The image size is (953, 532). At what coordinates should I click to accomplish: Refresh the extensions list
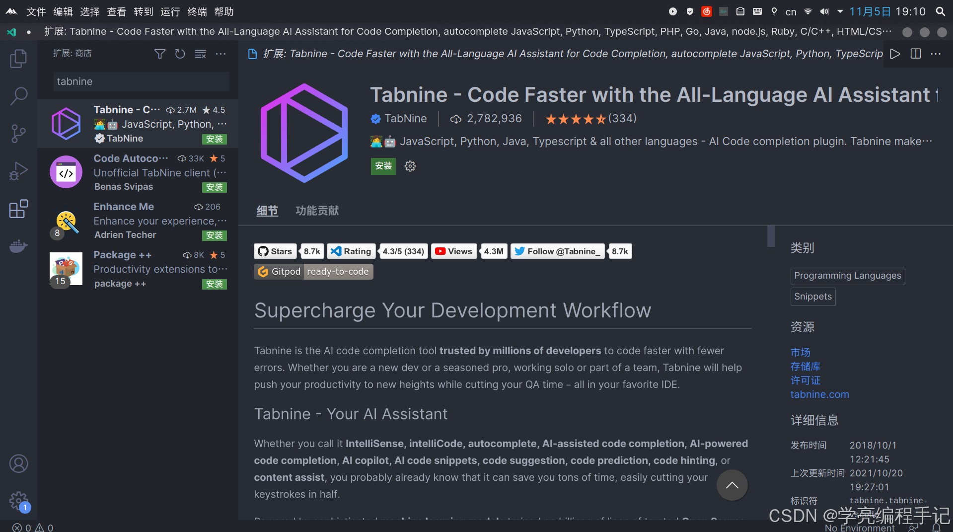pos(180,54)
